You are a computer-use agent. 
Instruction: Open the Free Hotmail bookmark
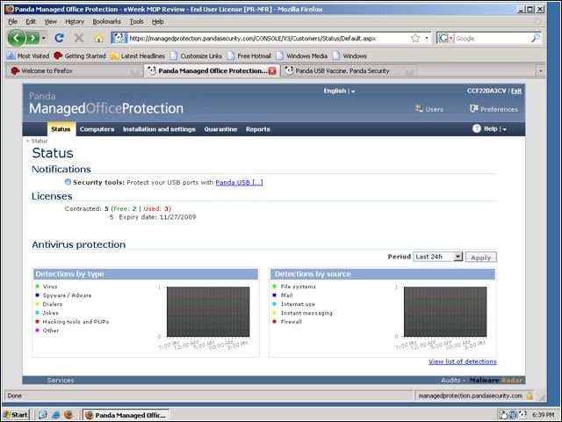click(x=249, y=56)
